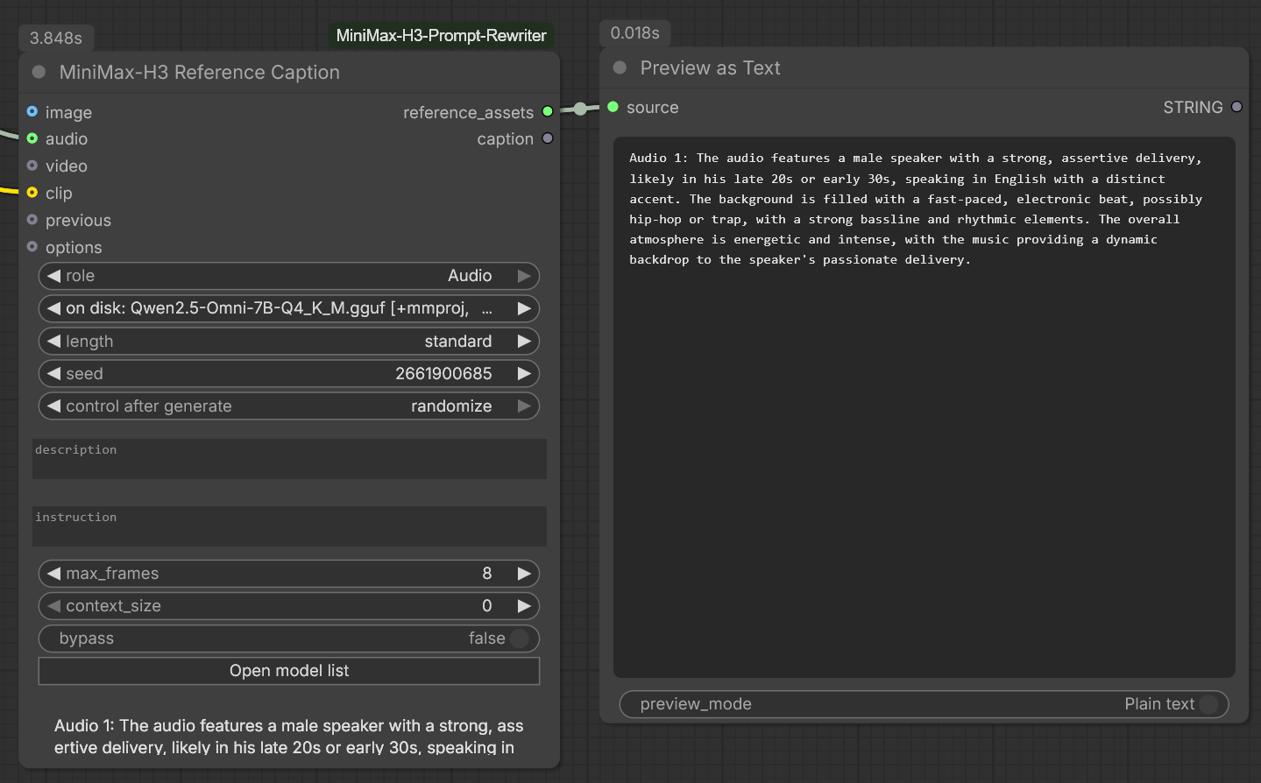Open control after generate dropdown showing randomize
The width and height of the screenshot is (1261, 783).
pos(289,406)
